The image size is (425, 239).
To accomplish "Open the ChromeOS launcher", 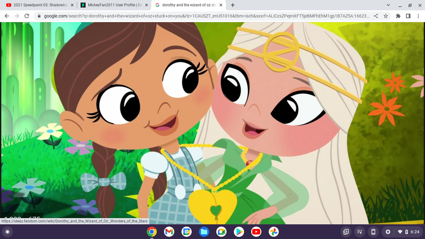I will [8, 232].
